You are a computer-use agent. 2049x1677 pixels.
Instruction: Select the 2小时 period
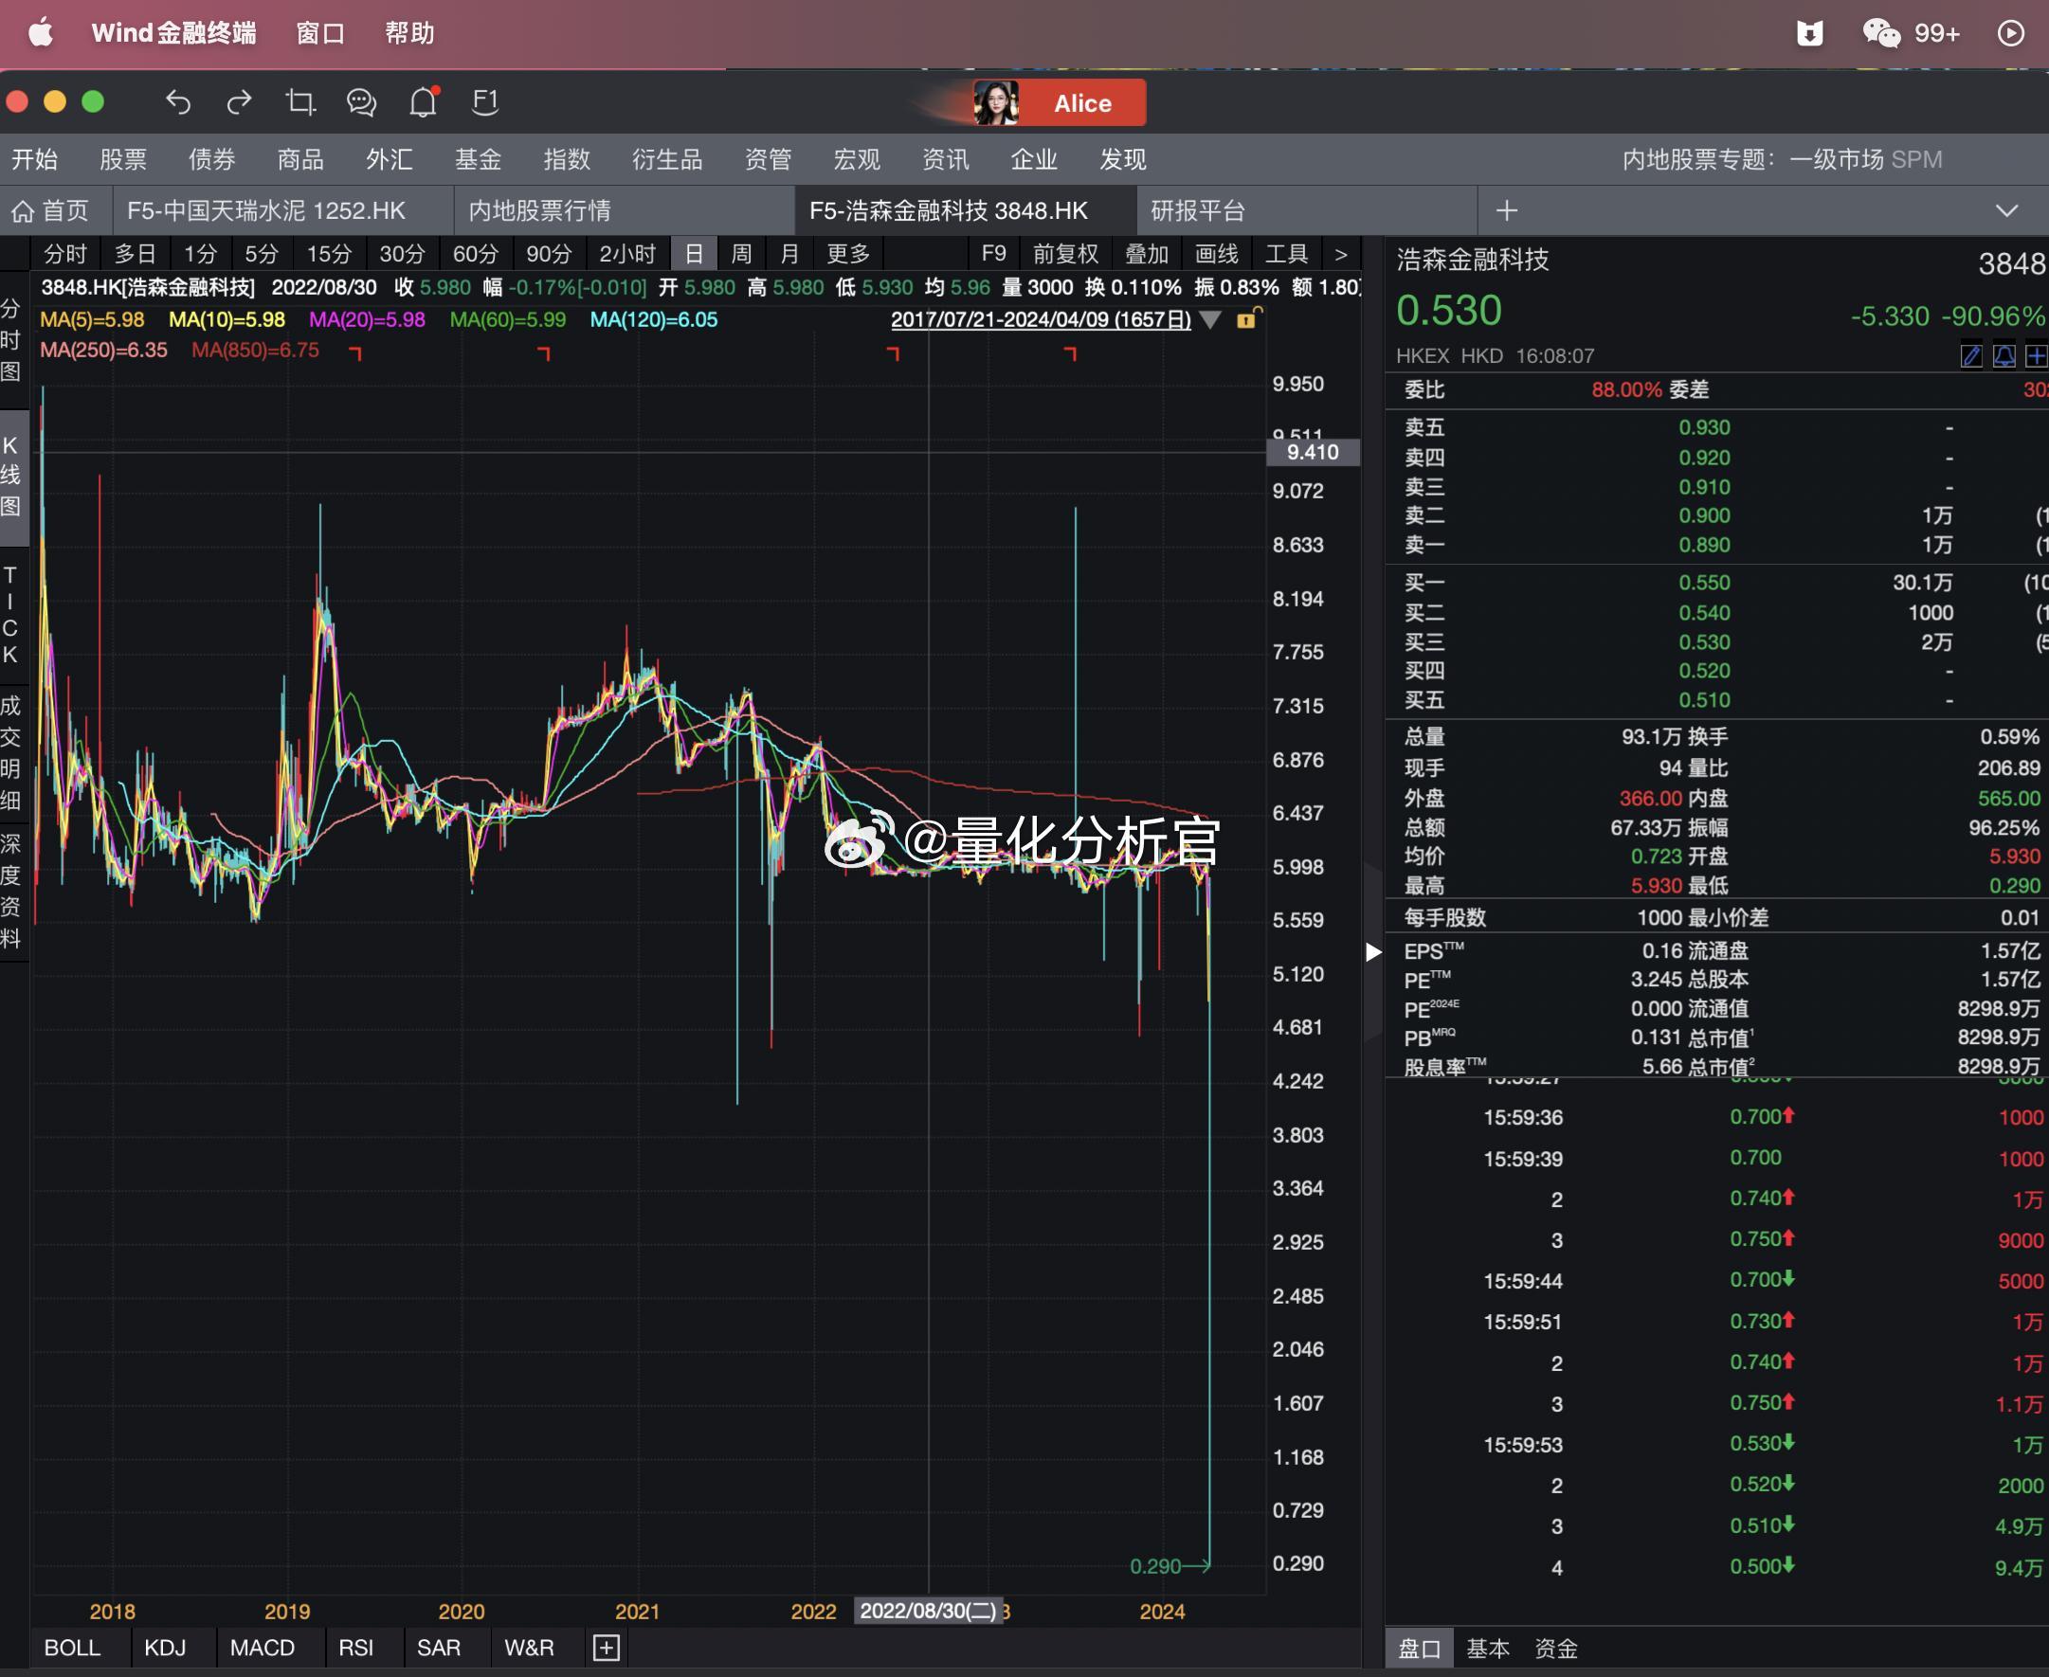pyautogui.click(x=627, y=254)
